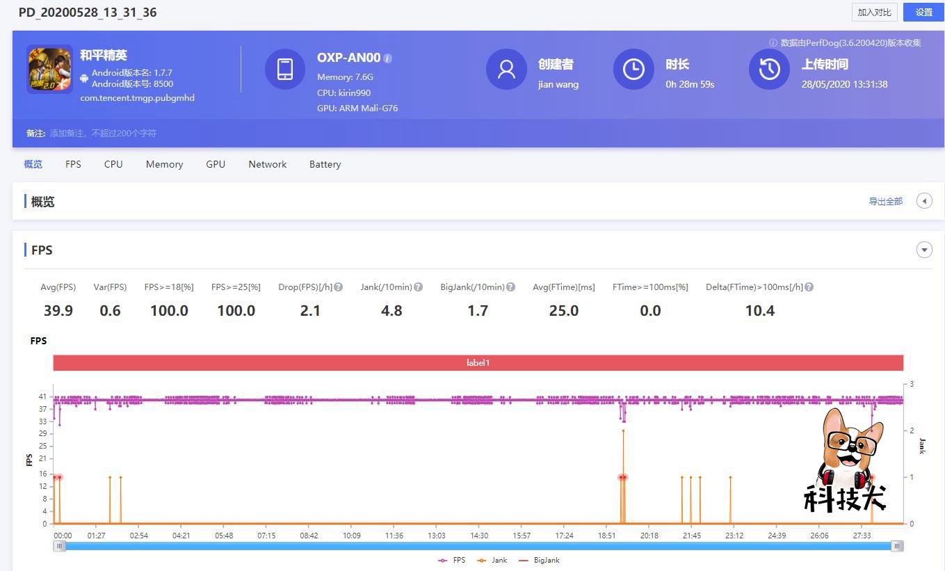Click the 加入对比 button
This screenshot has height=571, width=945.
(874, 13)
